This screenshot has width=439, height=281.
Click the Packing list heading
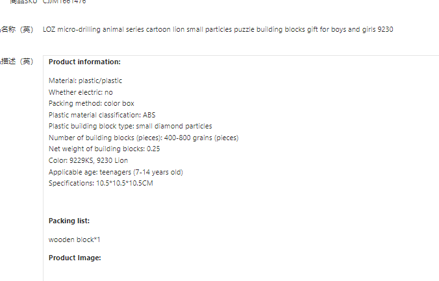point(69,221)
